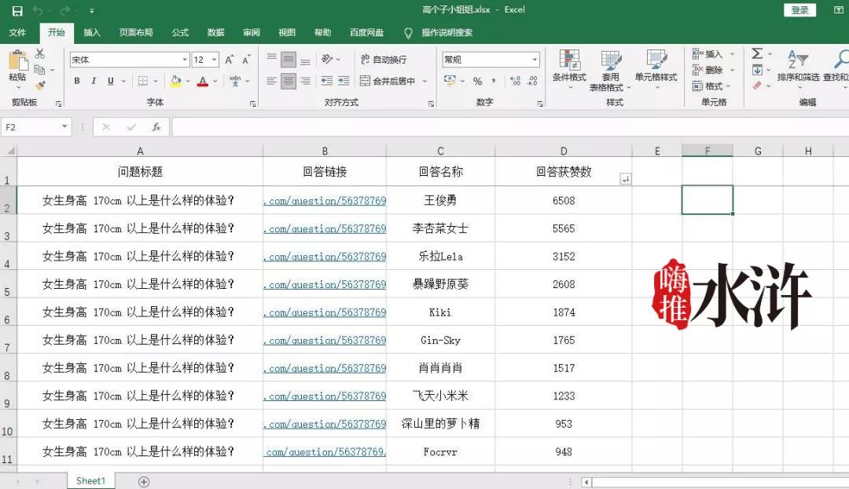The image size is (849, 489).
Task: Expand the Name Box dropdown next to F2
Action: (x=64, y=127)
